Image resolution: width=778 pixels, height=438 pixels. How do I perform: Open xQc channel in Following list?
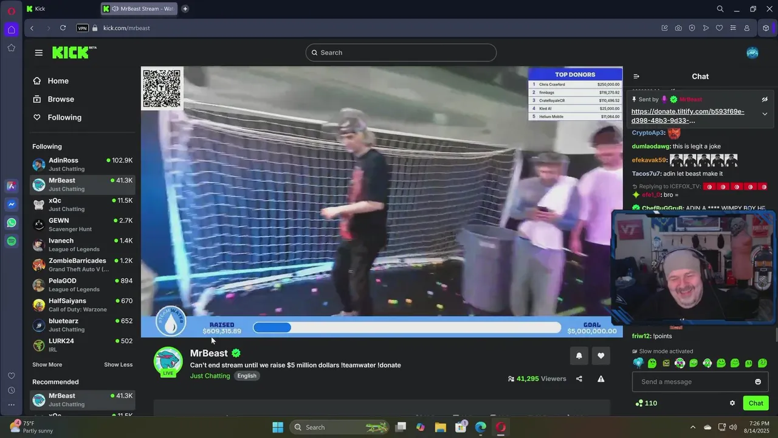click(83, 204)
